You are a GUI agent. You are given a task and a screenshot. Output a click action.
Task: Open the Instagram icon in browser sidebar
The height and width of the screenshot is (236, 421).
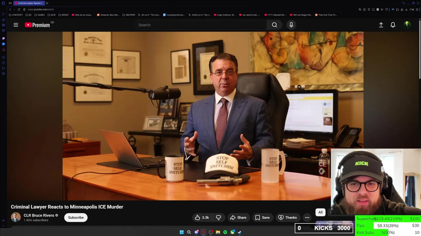coord(3,49)
